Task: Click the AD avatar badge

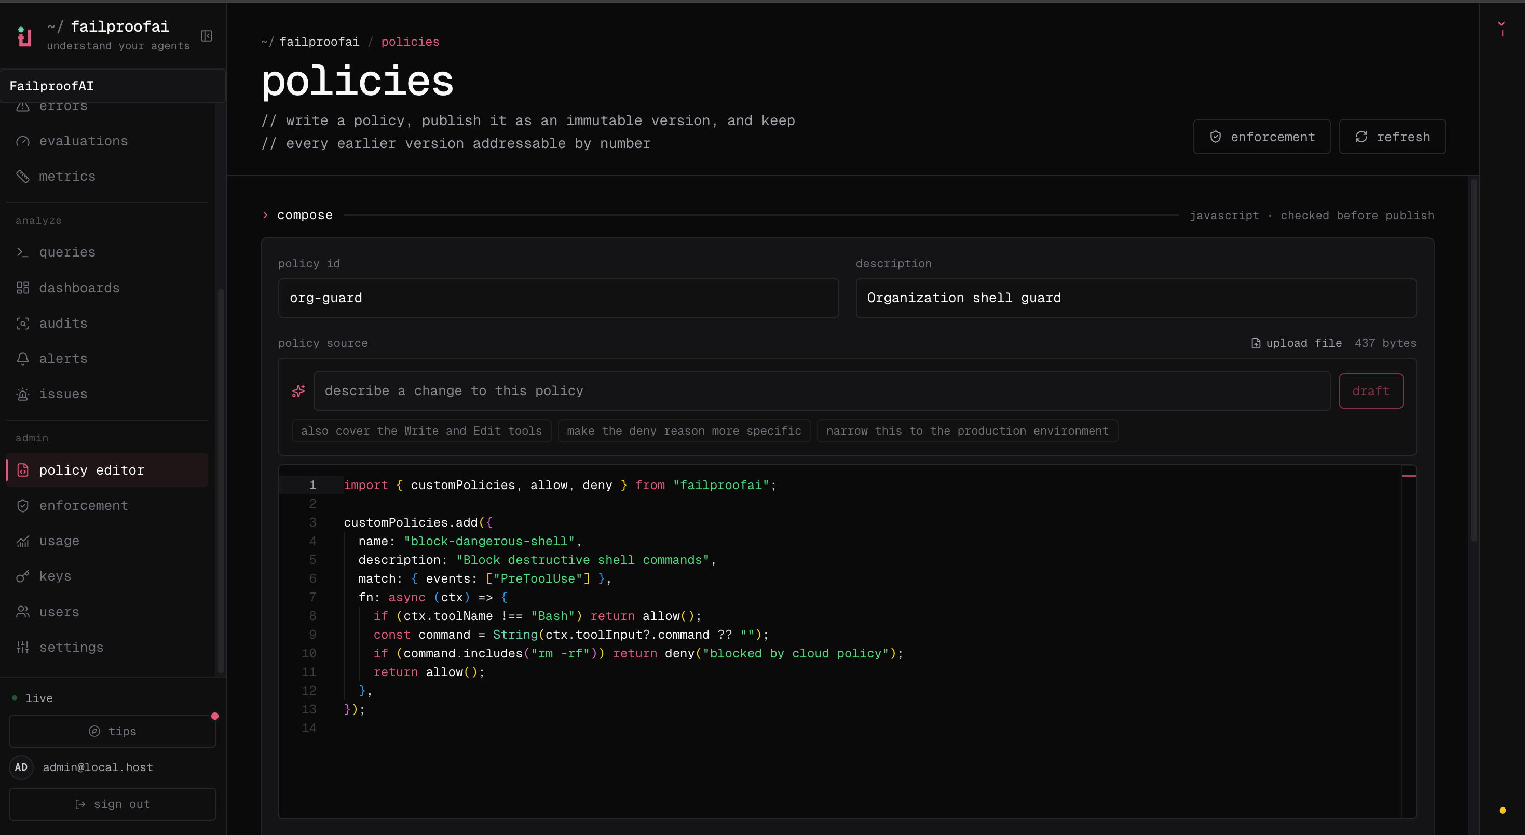Action: pyautogui.click(x=21, y=767)
